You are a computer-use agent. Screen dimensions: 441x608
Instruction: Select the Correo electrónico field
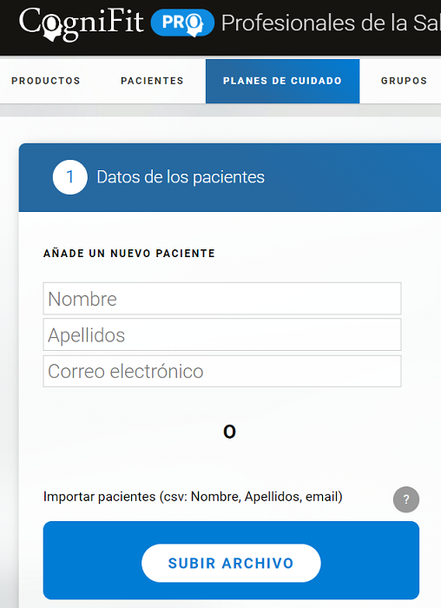pos(222,371)
